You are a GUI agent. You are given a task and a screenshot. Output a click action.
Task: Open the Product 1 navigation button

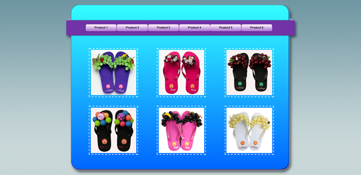tap(101, 27)
